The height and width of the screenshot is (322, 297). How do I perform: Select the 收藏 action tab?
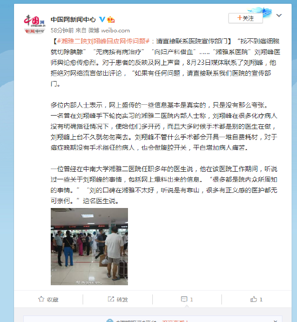tap(49, 299)
